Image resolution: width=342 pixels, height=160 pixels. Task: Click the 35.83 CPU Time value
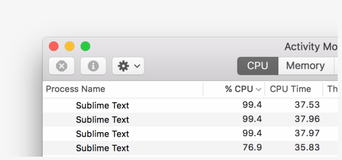point(307,148)
